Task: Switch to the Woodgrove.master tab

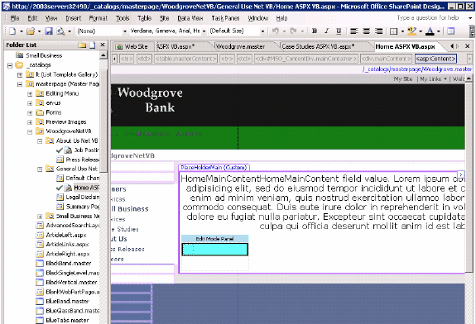Action: point(240,46)
